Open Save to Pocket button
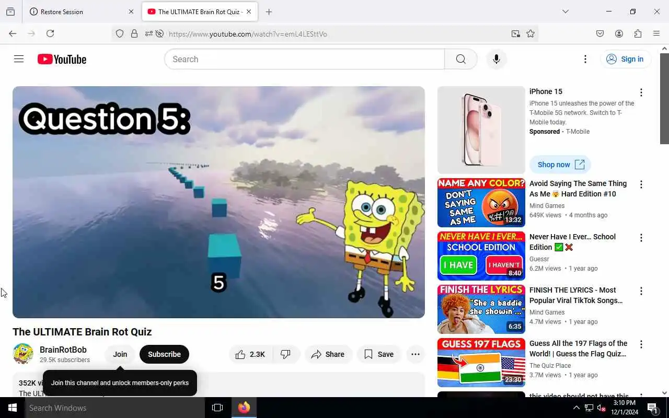Image resolution: width=669 pixels, height=418 pixels. point(600,33)
